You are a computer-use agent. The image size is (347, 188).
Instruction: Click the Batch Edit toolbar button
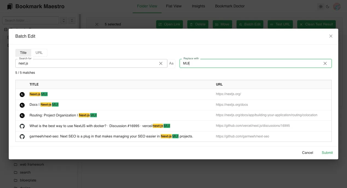(250, 24)
